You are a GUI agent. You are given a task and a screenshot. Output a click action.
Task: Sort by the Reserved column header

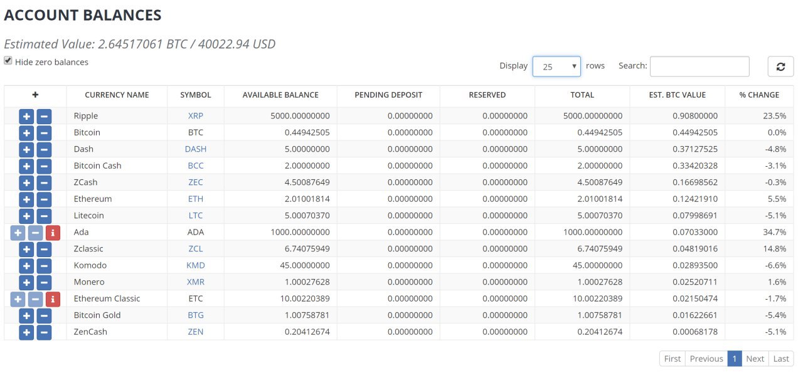click(487, 95)
